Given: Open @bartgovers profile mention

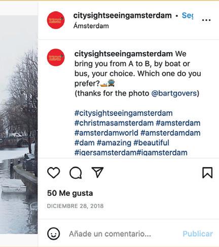Looking at the screenshot, I should click(174, 93).
